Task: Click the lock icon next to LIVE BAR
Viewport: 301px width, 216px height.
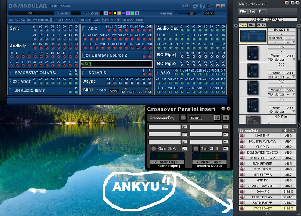Action: point(241,136)
